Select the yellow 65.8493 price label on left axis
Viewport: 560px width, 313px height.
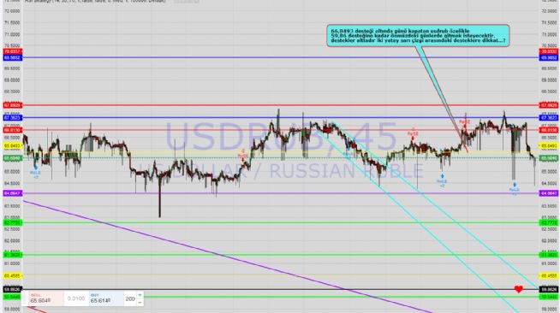pyautogui.click(x=13, y=145)
